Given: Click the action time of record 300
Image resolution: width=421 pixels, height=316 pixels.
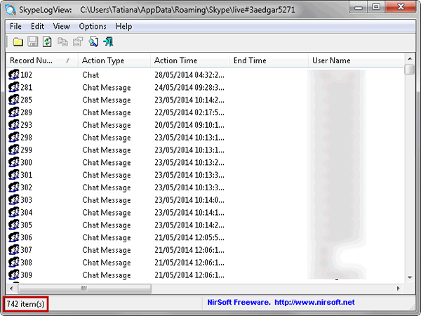Looking at the screenshot, I should tap(189, 162).
